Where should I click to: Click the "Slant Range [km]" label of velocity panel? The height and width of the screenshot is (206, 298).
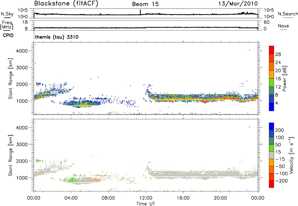point(10,155)
